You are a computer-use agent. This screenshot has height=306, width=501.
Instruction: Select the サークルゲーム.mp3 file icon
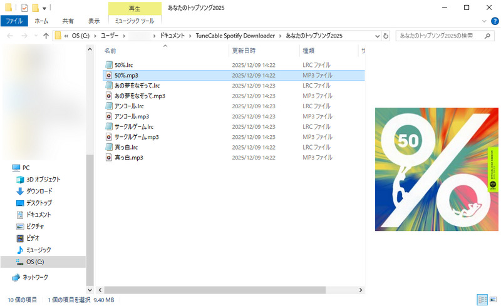(109, 136)
